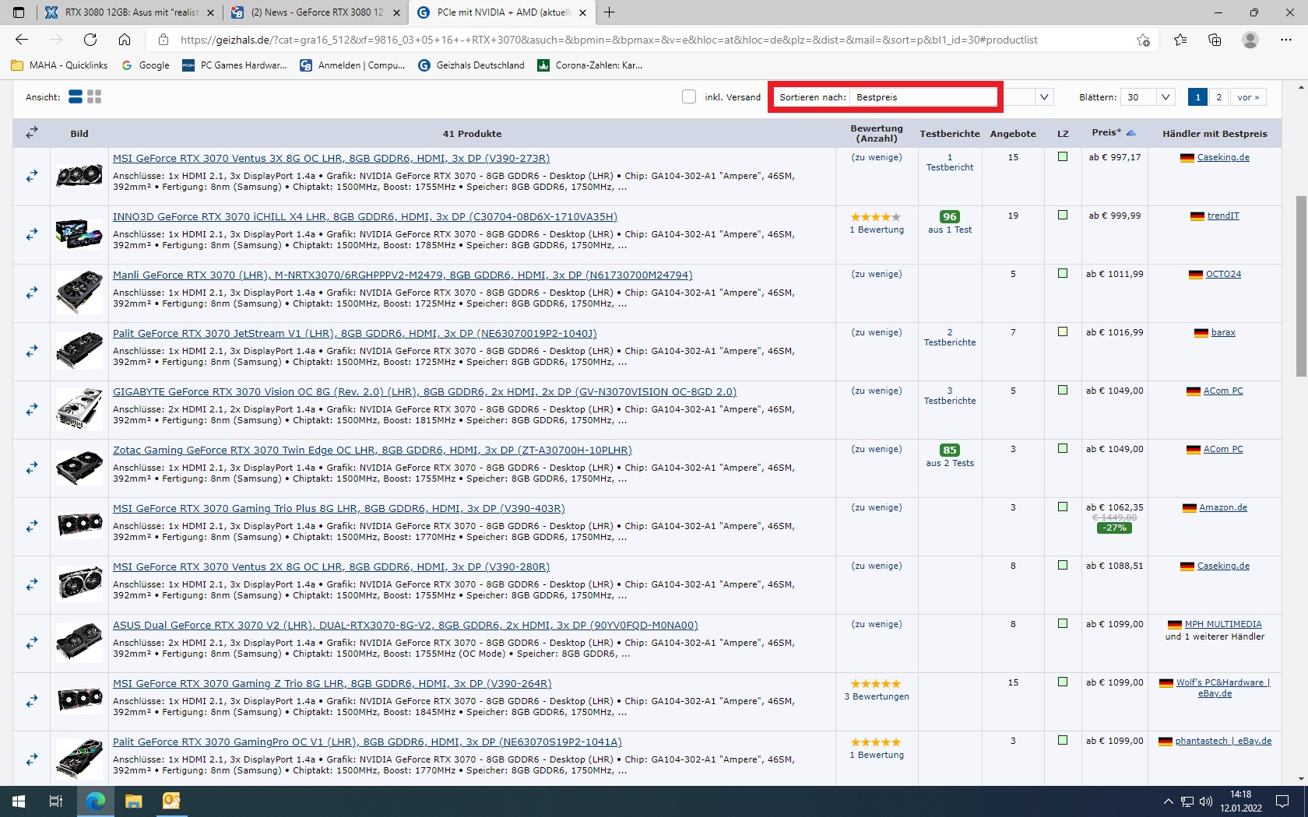This screenshot has height=817, width=1308.
Task: Open ASUS Dual RTX 3070 V2 thumbnail
Action: pos(79,643)
